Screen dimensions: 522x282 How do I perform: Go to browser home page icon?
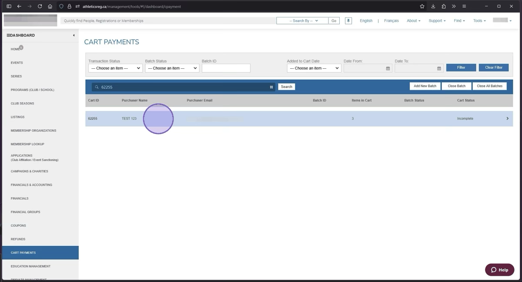click(50, 7)
